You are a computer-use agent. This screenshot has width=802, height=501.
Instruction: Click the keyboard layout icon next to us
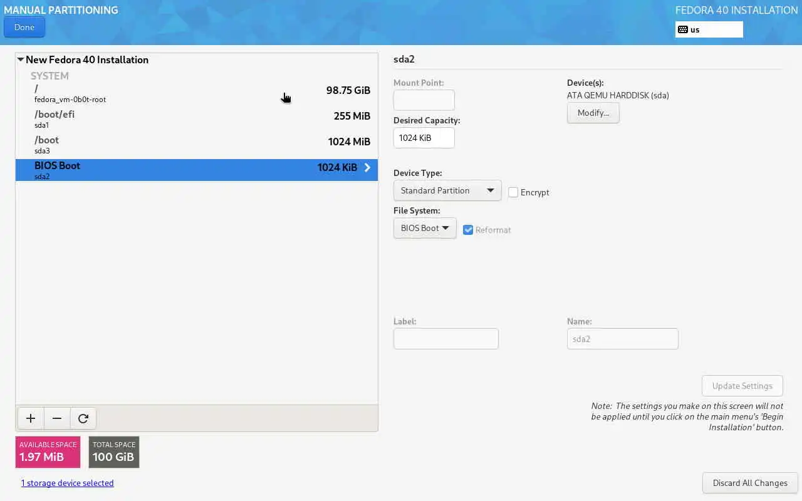tap(683, 29)
